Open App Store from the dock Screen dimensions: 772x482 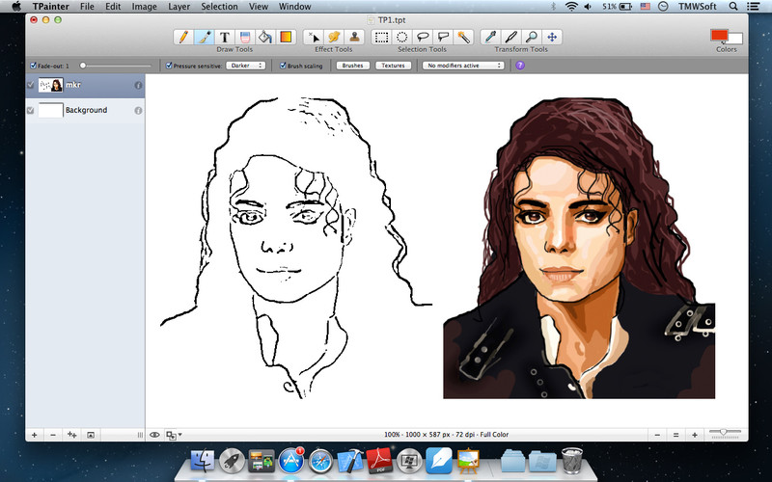pyautogui.click(x=291, y=461)
